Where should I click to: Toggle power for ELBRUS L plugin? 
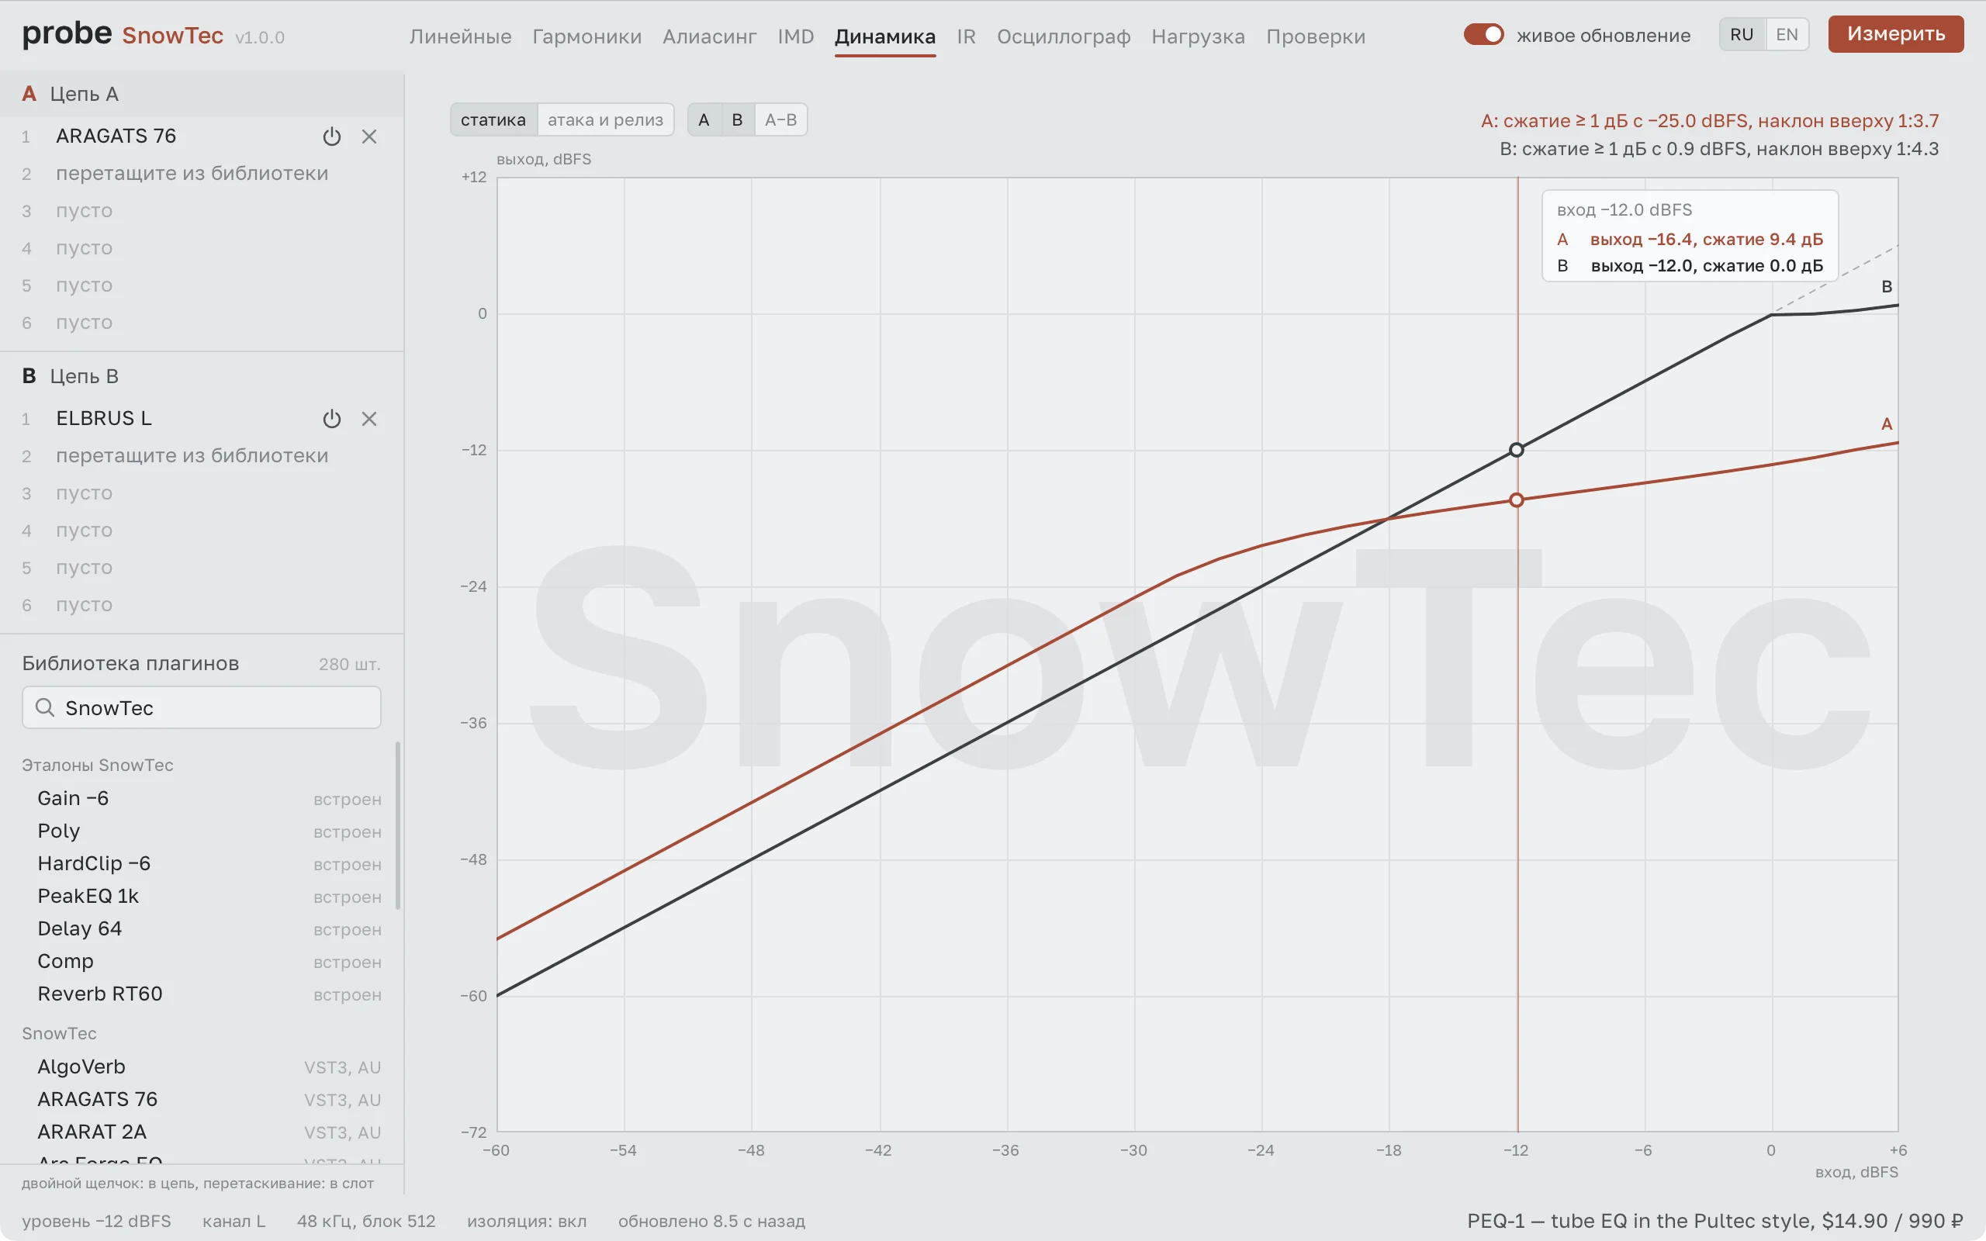(331, 419)
